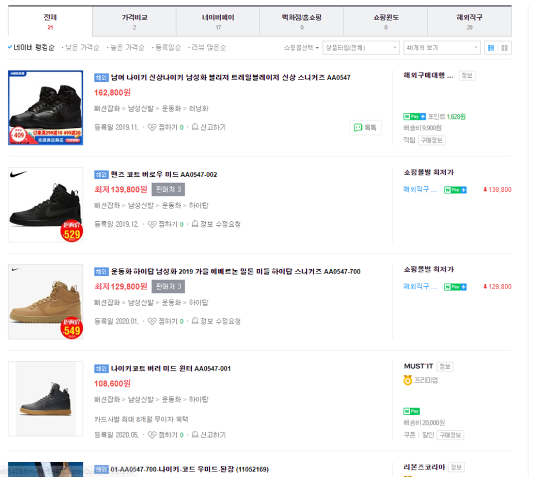Viewport: 537px width, 477px height.
Task: Open 구매정보 for the 162,800원 item
Action: 431,141
